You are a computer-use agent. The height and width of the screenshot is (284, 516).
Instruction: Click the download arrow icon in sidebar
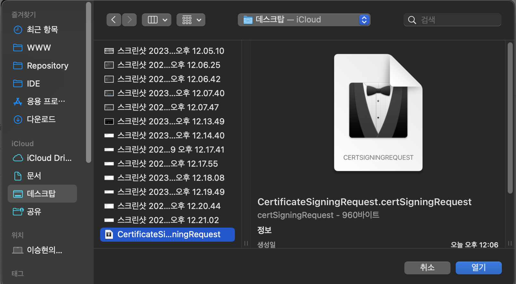pyautogui.click(x=18, y=120)
